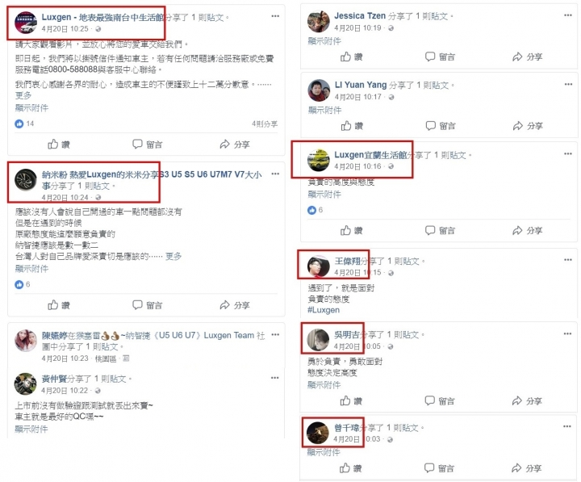Image resolution: width=581 pixels, height=482 pixels.
Task: Open 陳嬿婷 profile picture
Action: pos(26,341)
